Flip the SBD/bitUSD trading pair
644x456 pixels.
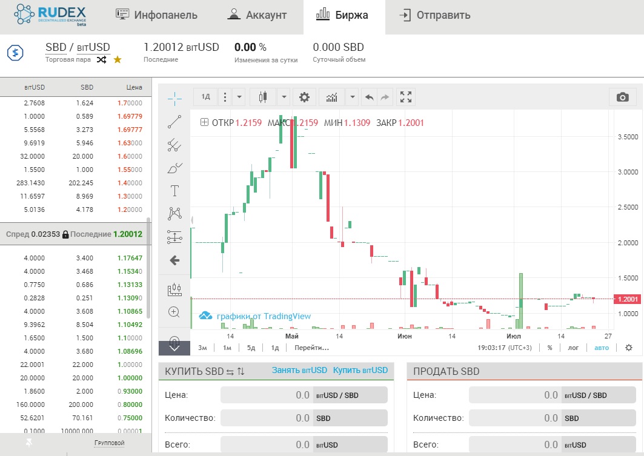(101, 60)
